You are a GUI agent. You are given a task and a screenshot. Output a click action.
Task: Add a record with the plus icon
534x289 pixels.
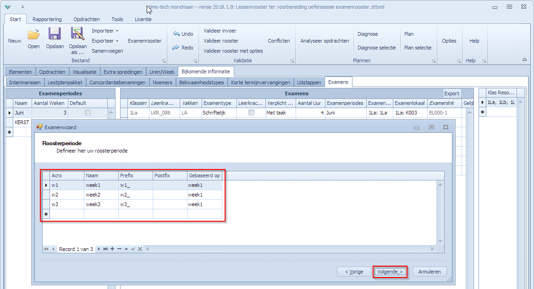coord(112,249)
